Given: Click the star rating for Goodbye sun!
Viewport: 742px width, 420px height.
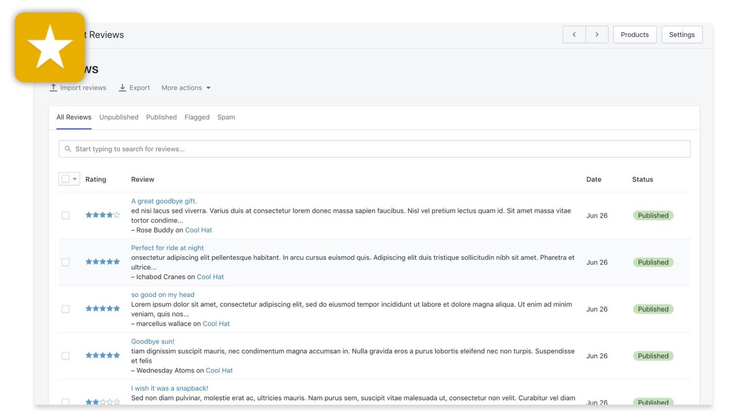Looking at the screenshot, I should click(102, 355).
